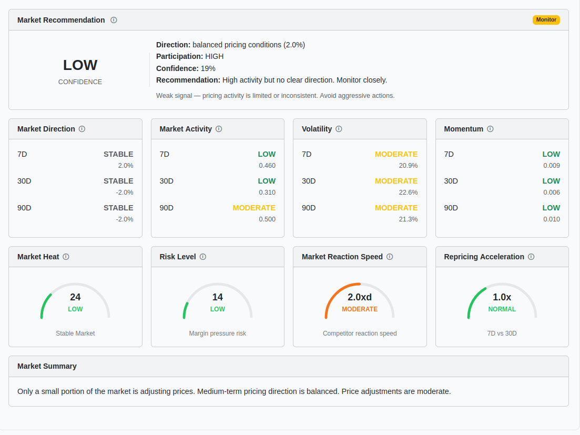Click the Market Activity 90D MODERATE label

tap(254, 208)
